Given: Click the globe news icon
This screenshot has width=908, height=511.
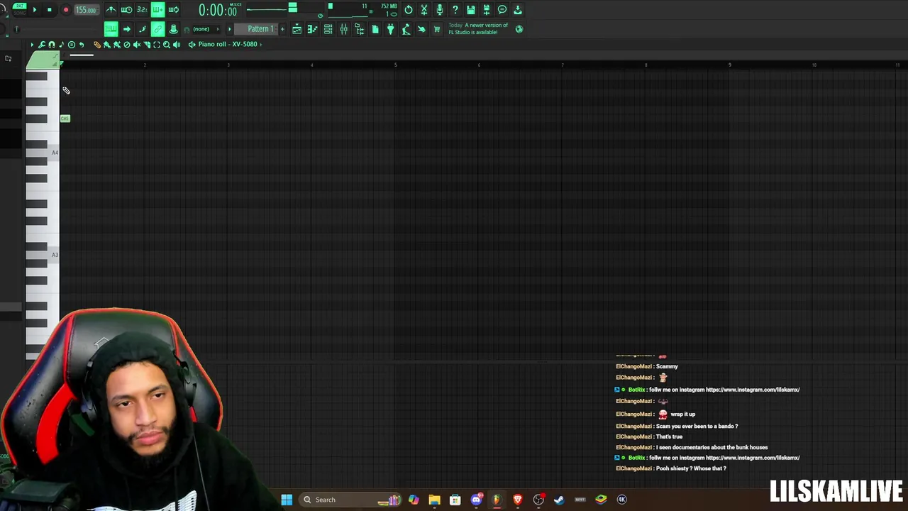Looking at the screenshot, I should click(519, 29).
